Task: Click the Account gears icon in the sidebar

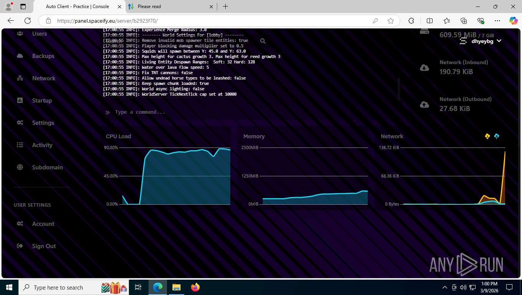Action: point(20,224)
